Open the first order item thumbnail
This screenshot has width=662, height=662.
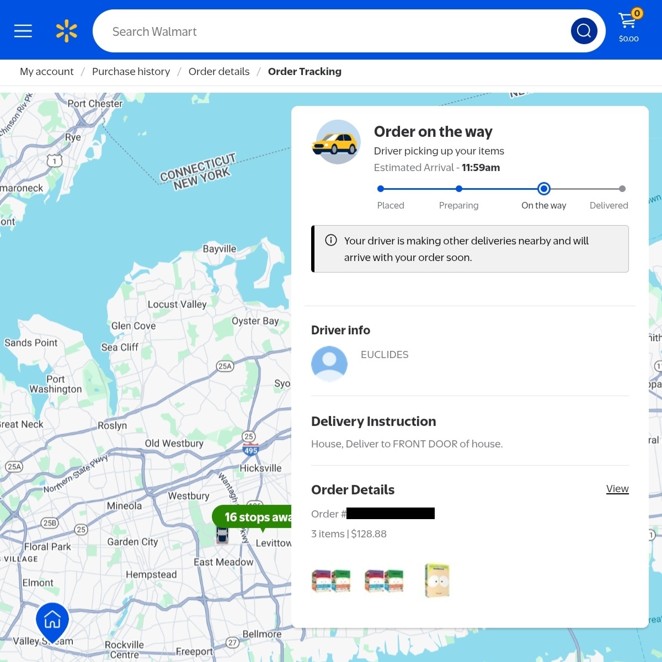(x=331, y=581)
